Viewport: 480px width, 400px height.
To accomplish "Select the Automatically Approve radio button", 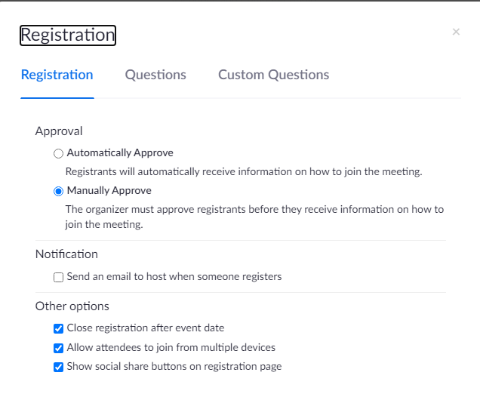I will pos(58,153).
